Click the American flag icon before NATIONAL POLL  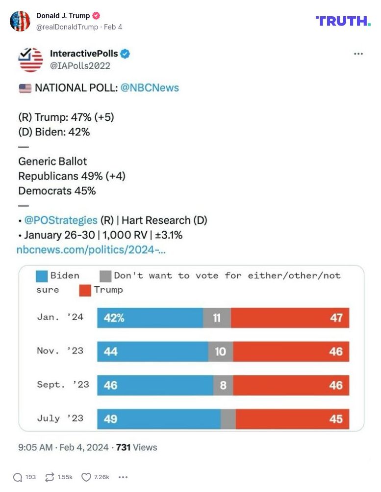25,88
